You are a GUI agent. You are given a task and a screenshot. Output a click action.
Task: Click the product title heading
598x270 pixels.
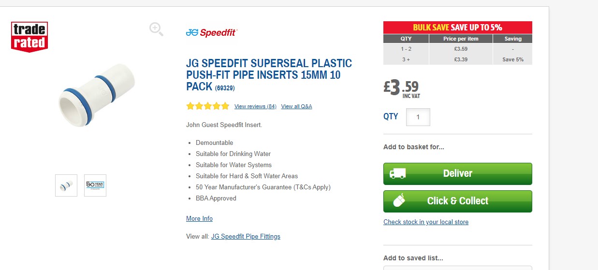[x=269, y=75]
